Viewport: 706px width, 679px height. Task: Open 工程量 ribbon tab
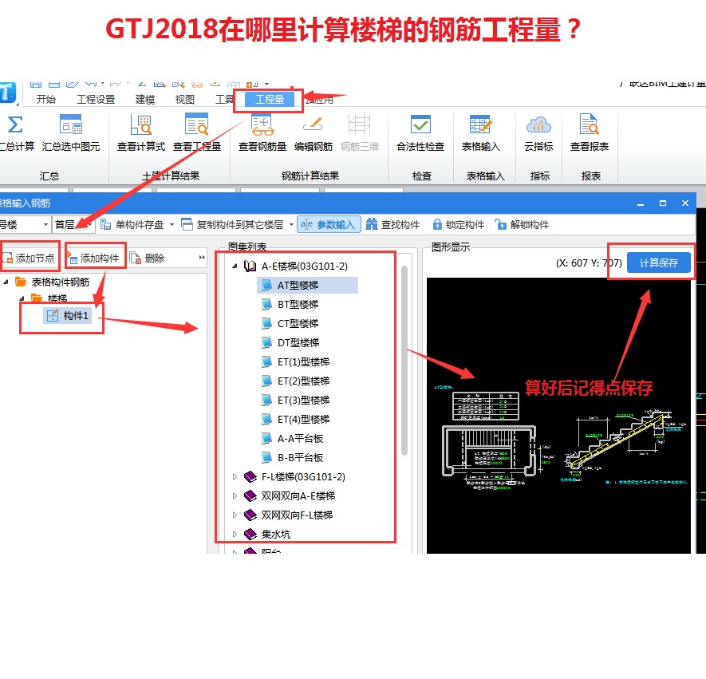(x=270, y=99)
